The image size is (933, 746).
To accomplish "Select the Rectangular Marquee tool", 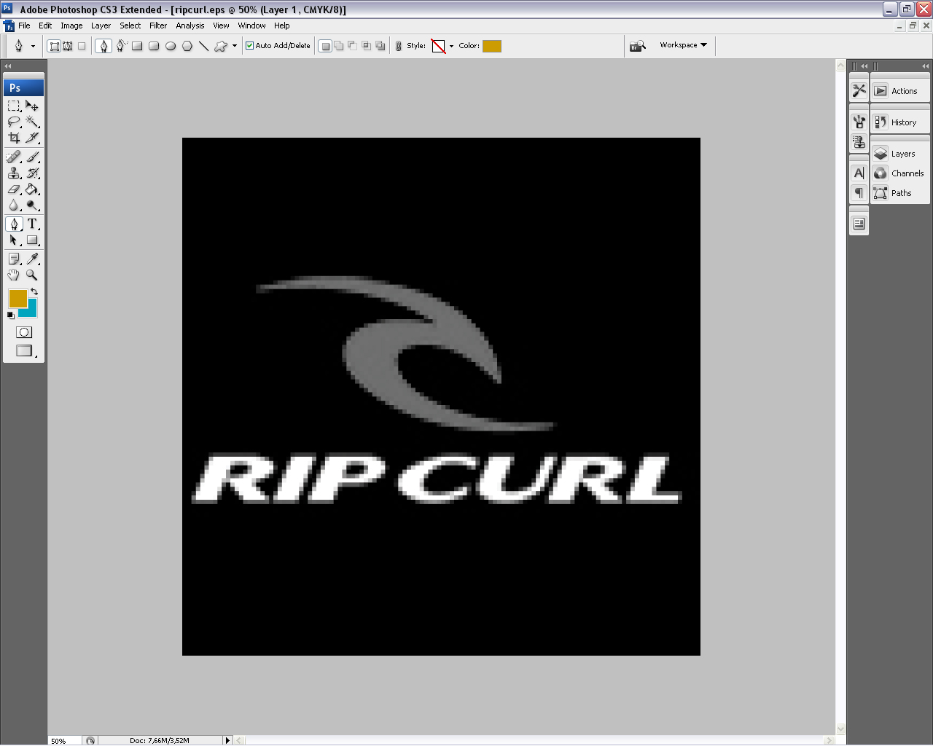I will pyautogui.click(x=14, y=106).
